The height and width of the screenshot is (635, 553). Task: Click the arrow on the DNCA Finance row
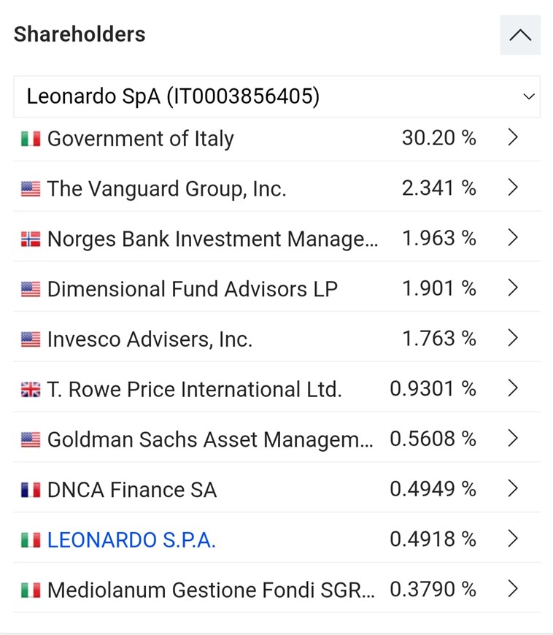coord(513,489)
